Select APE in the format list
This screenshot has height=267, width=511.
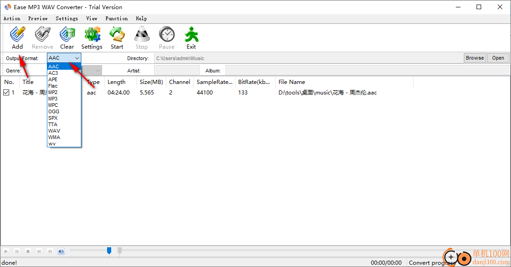64,79
